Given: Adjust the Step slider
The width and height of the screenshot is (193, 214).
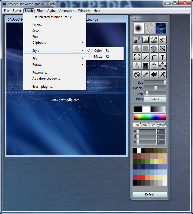Looking at the screenshot, I should tap(155, 94).
